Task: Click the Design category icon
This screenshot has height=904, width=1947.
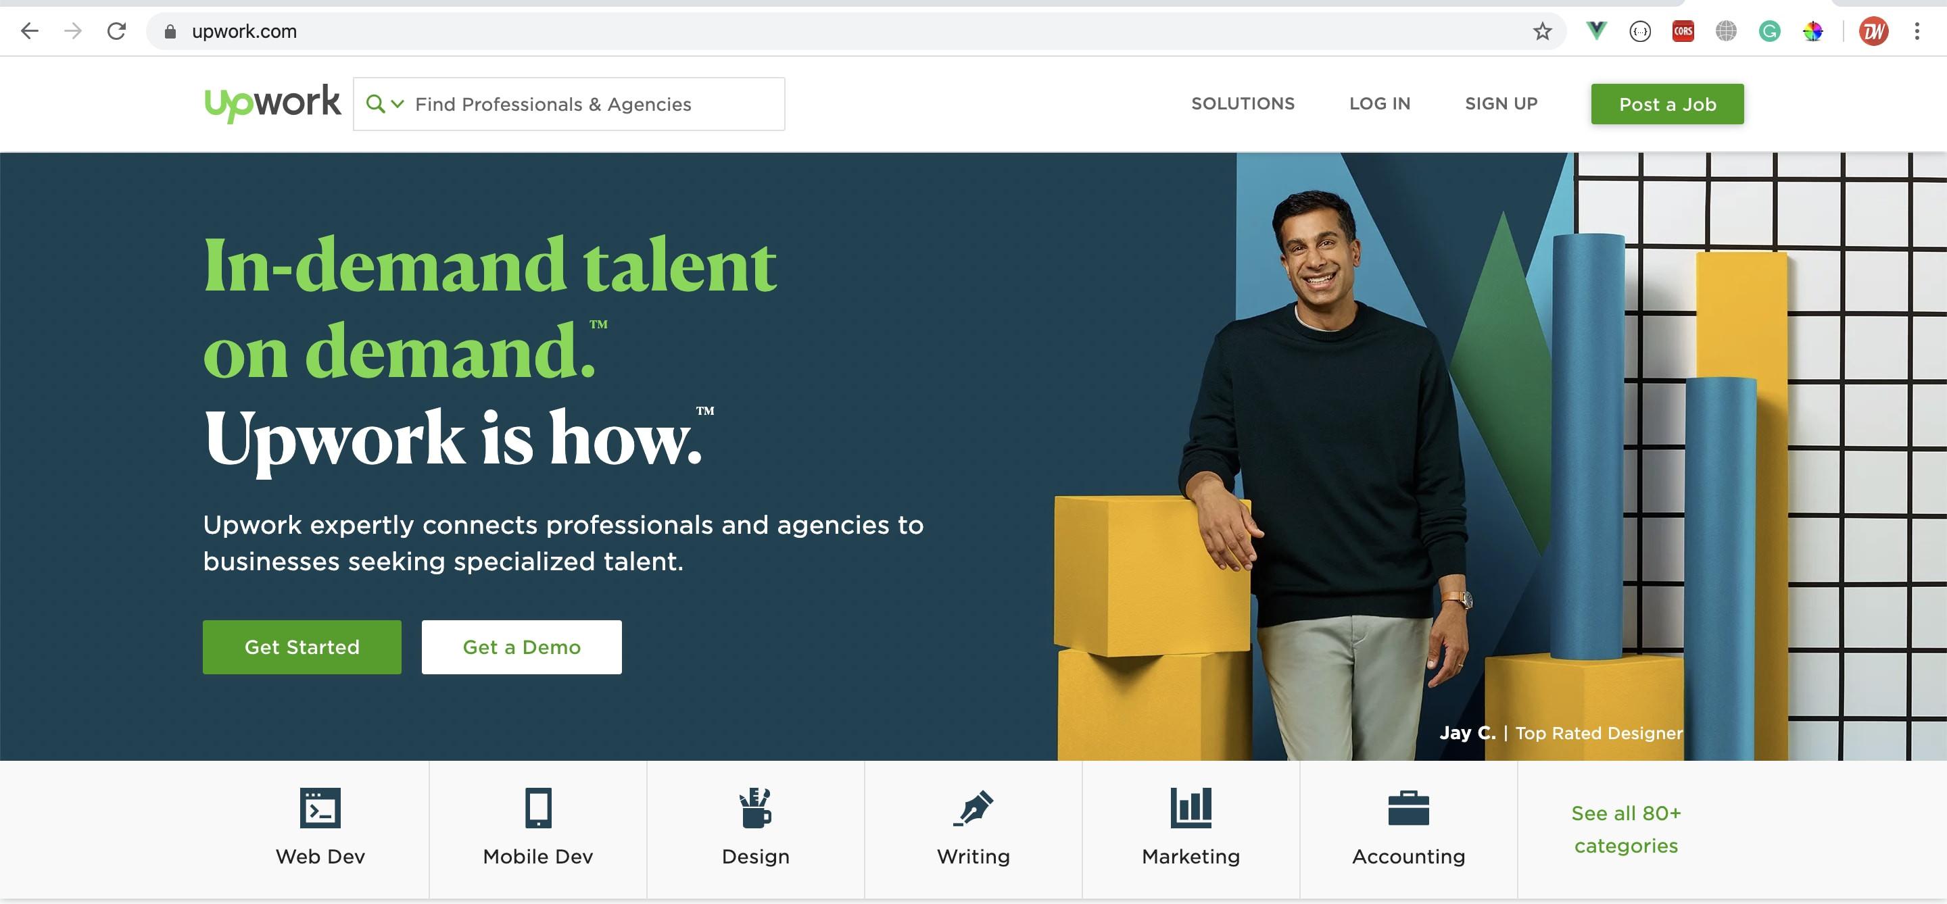Action: 755,808
